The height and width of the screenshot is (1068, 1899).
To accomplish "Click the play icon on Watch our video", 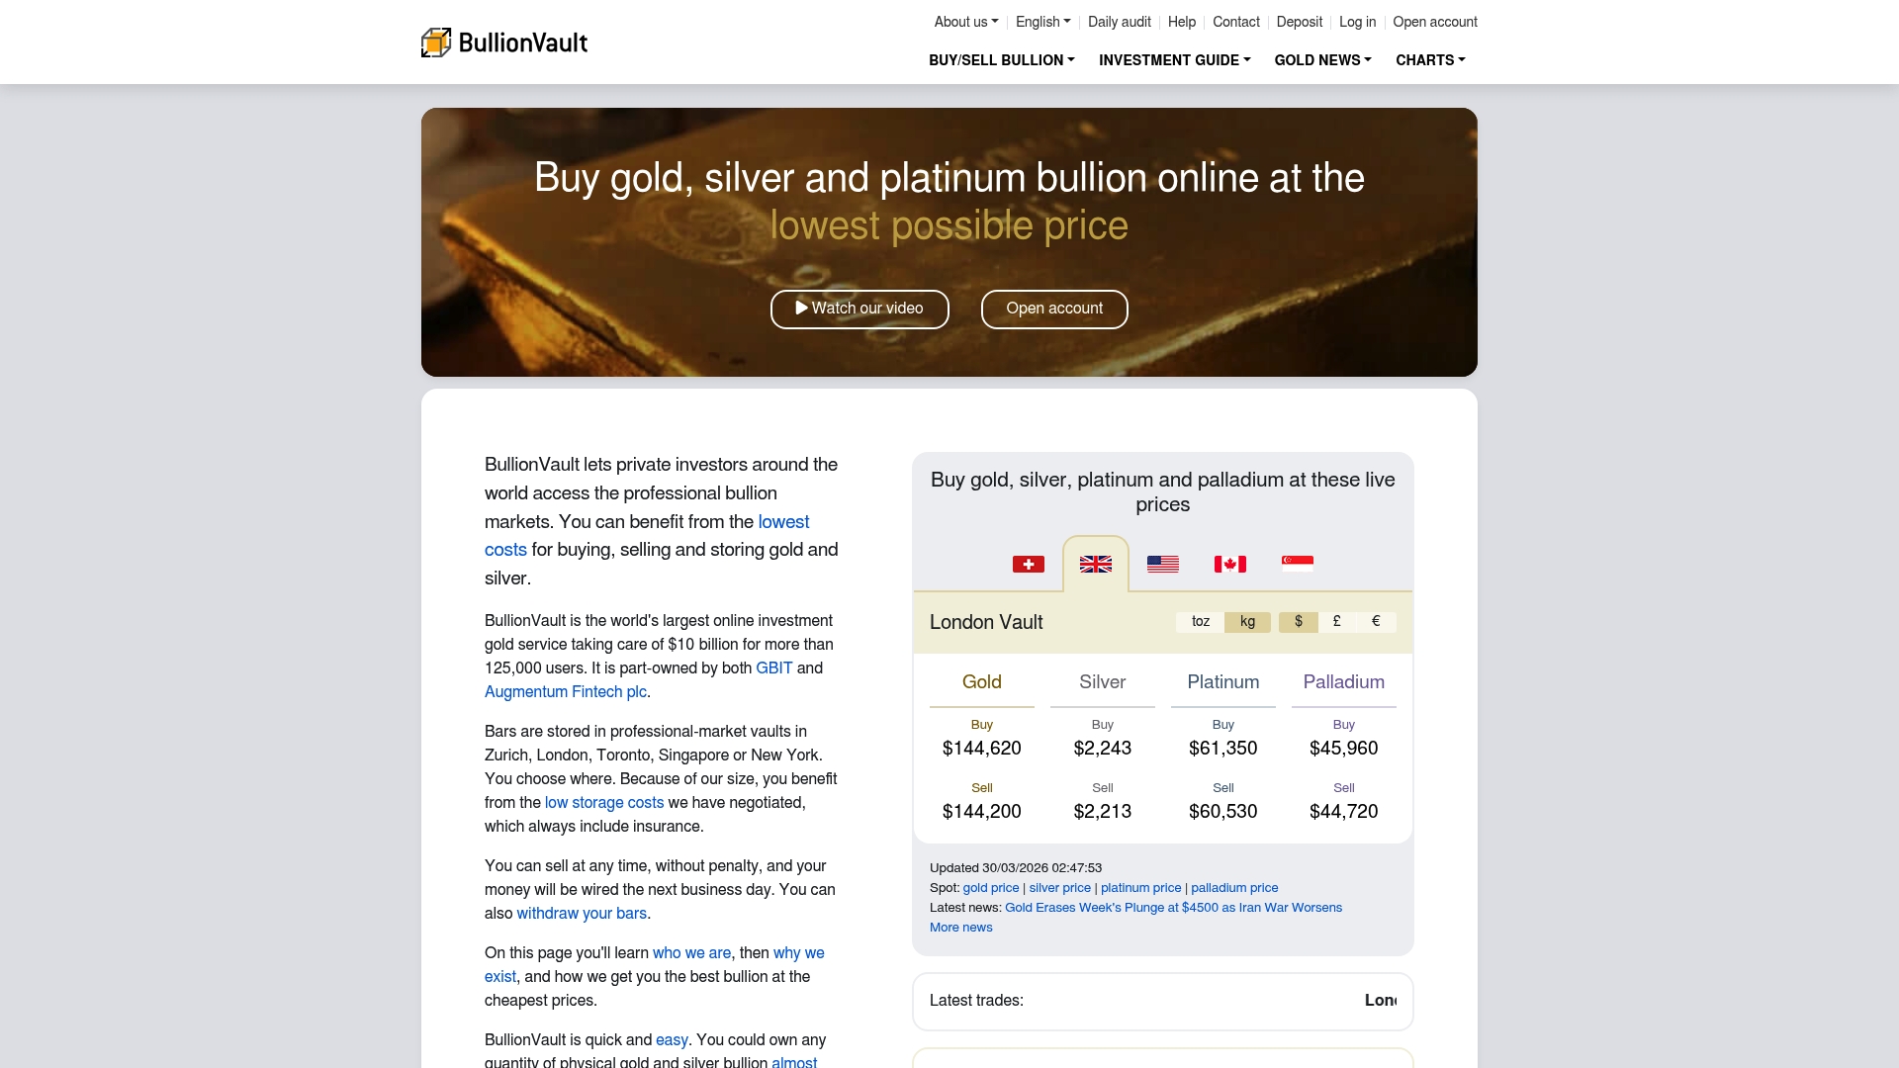I will tap(802, 308).
